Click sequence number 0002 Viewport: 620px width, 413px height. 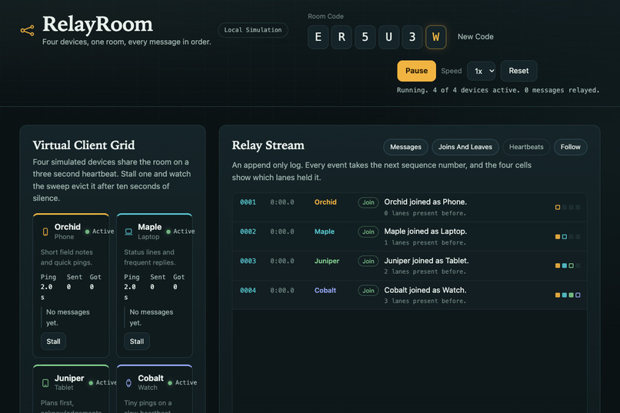248,231
